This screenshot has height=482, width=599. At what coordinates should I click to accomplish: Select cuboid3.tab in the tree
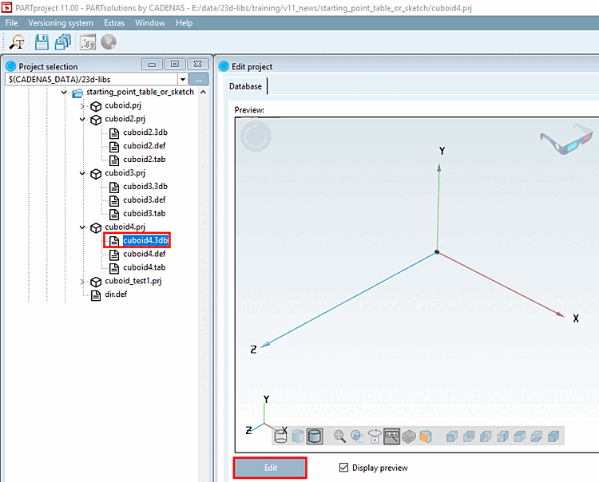pyautogui.click(x=144, y=213)
